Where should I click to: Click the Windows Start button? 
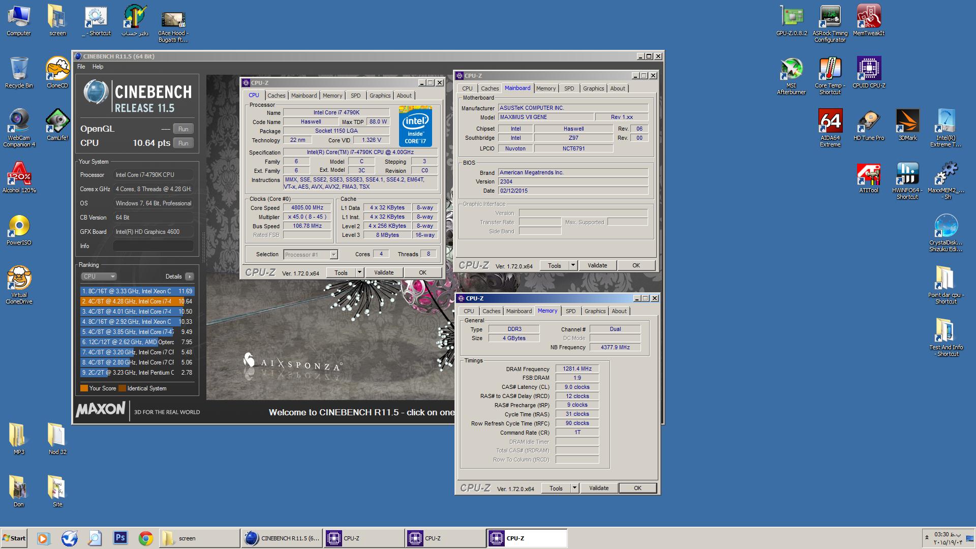point(14,538)
